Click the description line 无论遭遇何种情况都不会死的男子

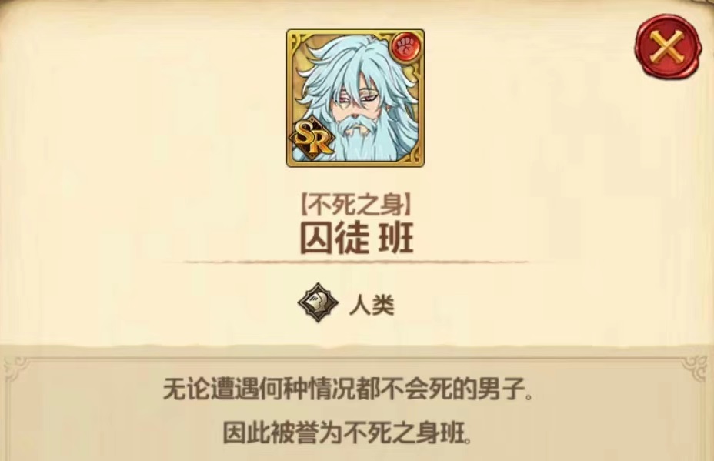348,390
